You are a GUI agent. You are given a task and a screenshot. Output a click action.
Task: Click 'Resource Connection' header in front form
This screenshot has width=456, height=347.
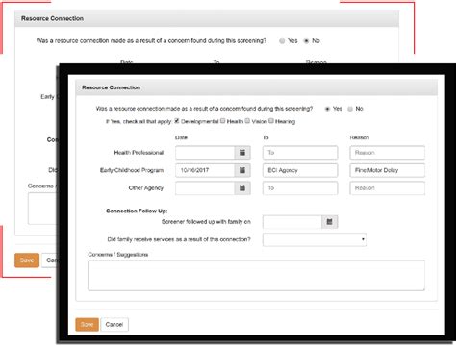(111, 87)
